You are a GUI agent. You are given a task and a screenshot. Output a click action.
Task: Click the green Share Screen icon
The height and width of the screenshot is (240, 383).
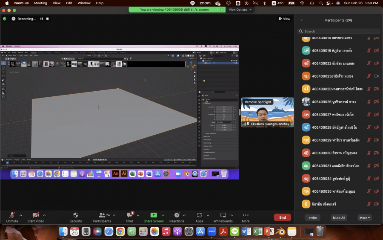154,216
